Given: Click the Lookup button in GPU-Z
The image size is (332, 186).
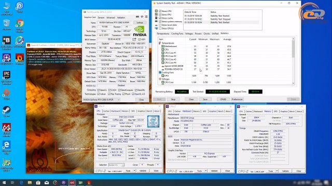Looking at the screenshot, I should coord(140,23).
